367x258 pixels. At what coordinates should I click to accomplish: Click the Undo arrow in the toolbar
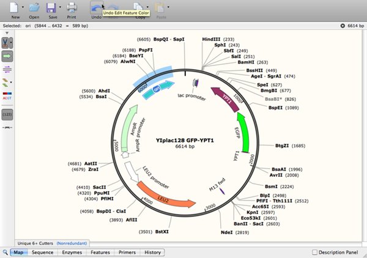[x=96, y=9]
